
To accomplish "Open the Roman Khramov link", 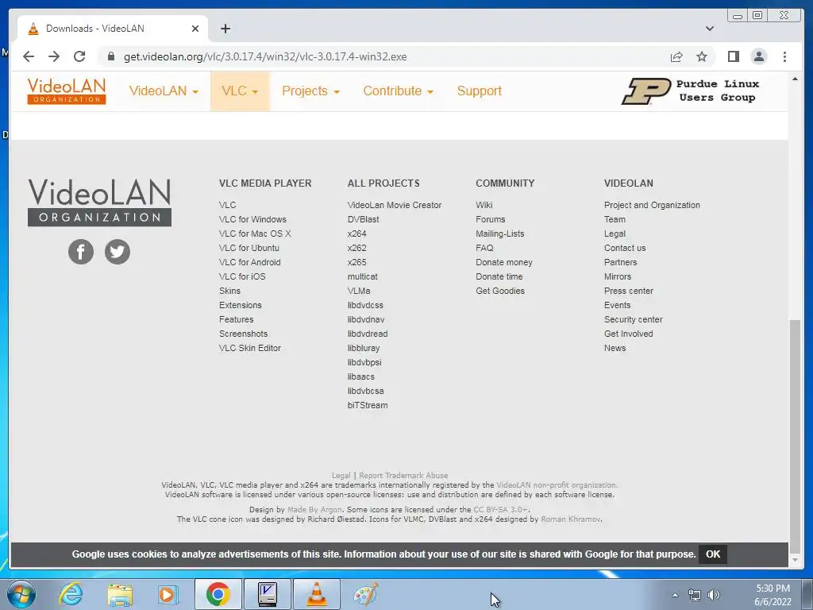I will [x=571, y=519].
